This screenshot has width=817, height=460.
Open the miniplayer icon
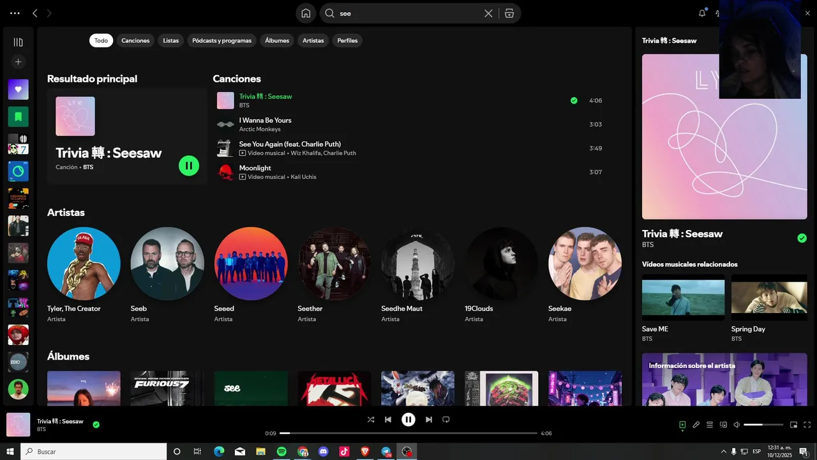tap(793, 425)
